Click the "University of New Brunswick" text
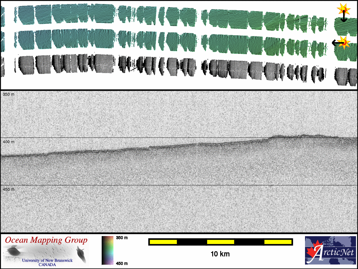The height and width of the screenshot is (269, 358). (47, 260)
